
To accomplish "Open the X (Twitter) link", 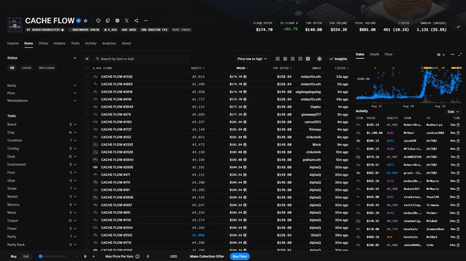I will pos(127,20).
